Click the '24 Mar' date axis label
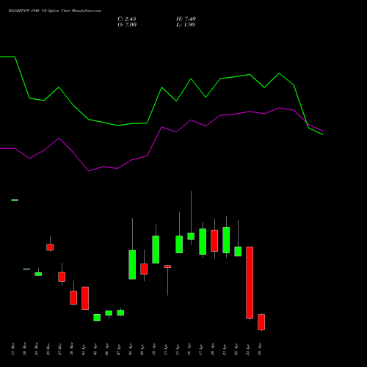This screenshot has width=367, height=367. pyautogui.click(x=36, y=349)
